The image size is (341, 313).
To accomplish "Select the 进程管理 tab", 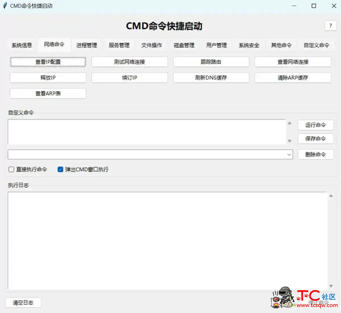I will point(87,45).
